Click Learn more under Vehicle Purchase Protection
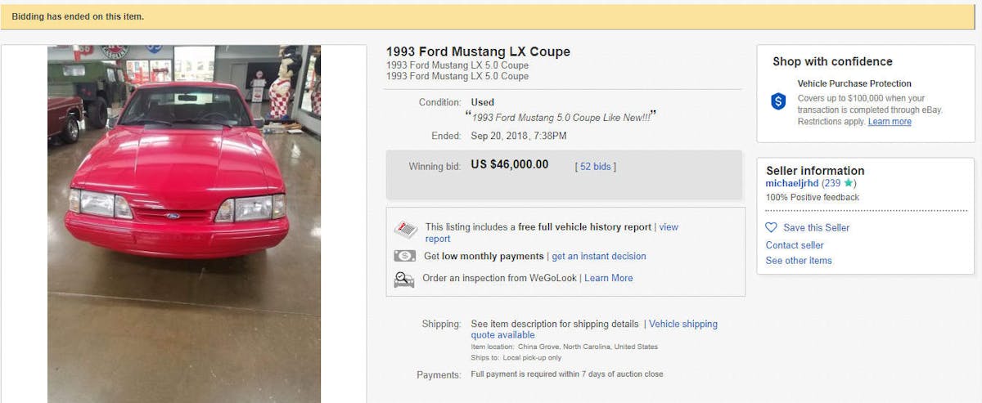The width and height of the screenshot is (982, 403). (x=890, y=122)
